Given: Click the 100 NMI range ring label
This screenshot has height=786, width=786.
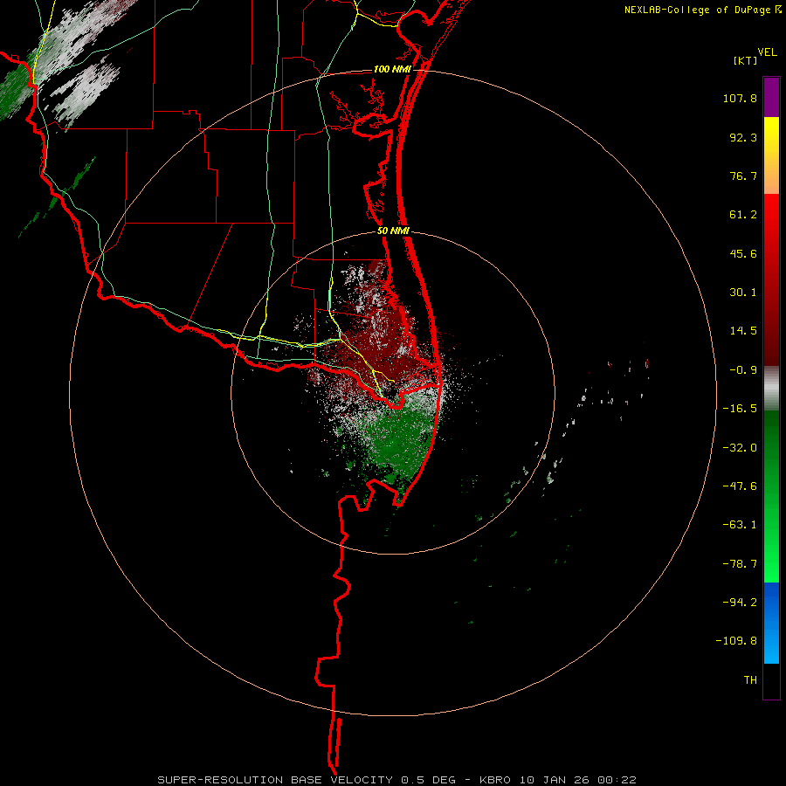Looking at the screenshot, I should point(392,69).
